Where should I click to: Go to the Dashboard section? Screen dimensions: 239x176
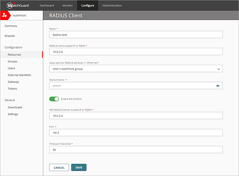pos(47,5)
